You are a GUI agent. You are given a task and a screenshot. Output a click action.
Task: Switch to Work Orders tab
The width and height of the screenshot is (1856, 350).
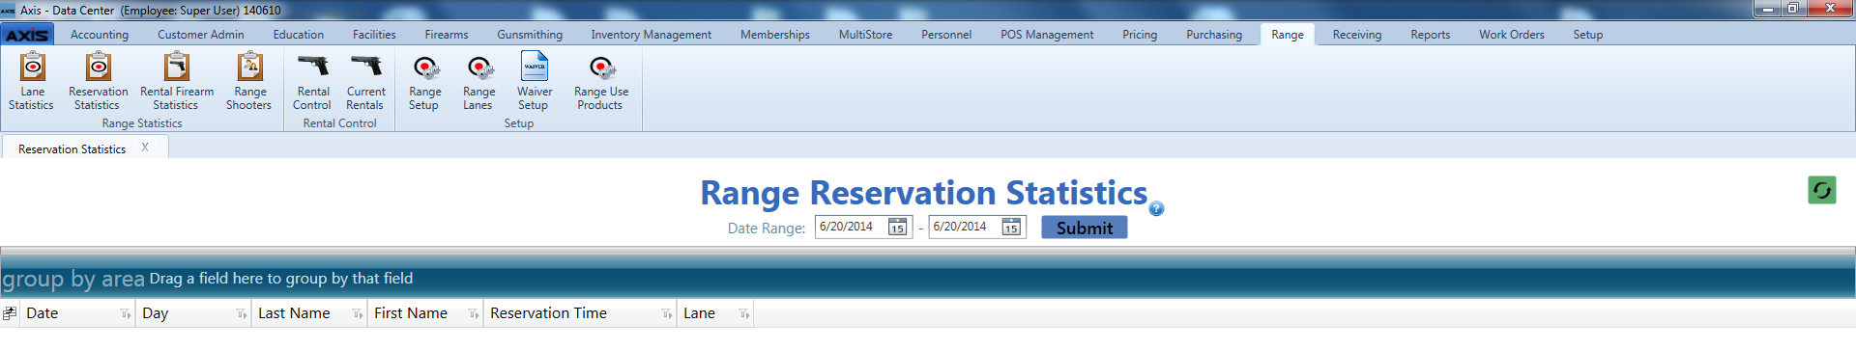click(1512, 35)
